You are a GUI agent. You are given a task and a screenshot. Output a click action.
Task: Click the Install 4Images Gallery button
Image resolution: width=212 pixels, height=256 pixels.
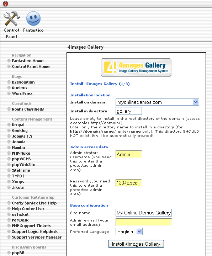point(136,244)
